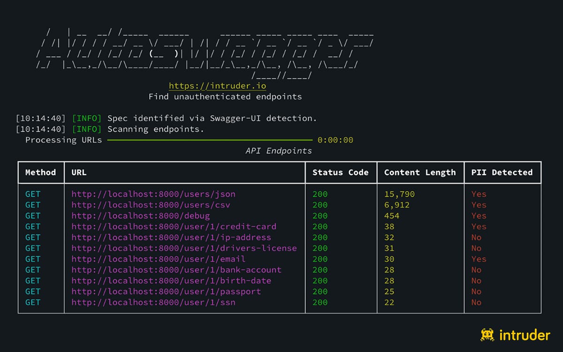Viewport: 563px width, 352px height.
Task: Click the "Yes" PII value for users/json
Action: [x=479, y=194]
